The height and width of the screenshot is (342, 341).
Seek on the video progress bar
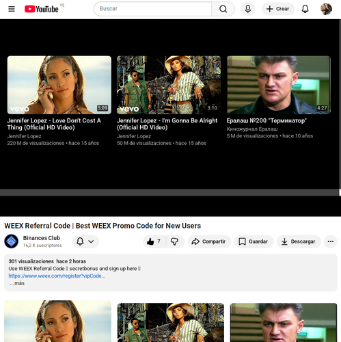169,192
